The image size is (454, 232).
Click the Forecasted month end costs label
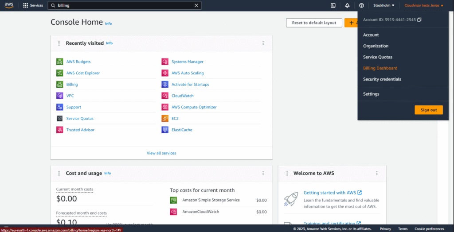click(82, 213)
